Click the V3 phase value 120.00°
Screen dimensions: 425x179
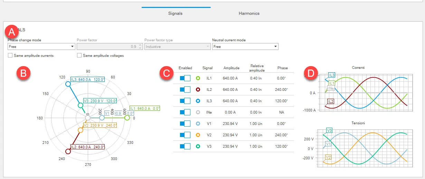tap(282, 146)
